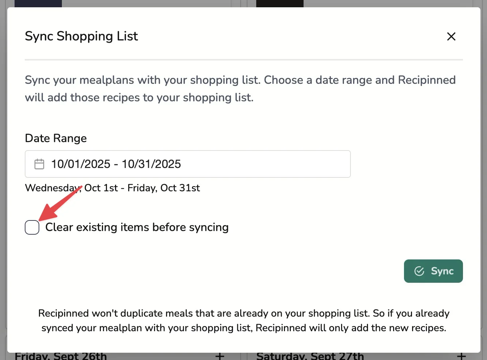Screen dimensions: 487x360
Task: Open the Date Range picker field
Action: 187,164
